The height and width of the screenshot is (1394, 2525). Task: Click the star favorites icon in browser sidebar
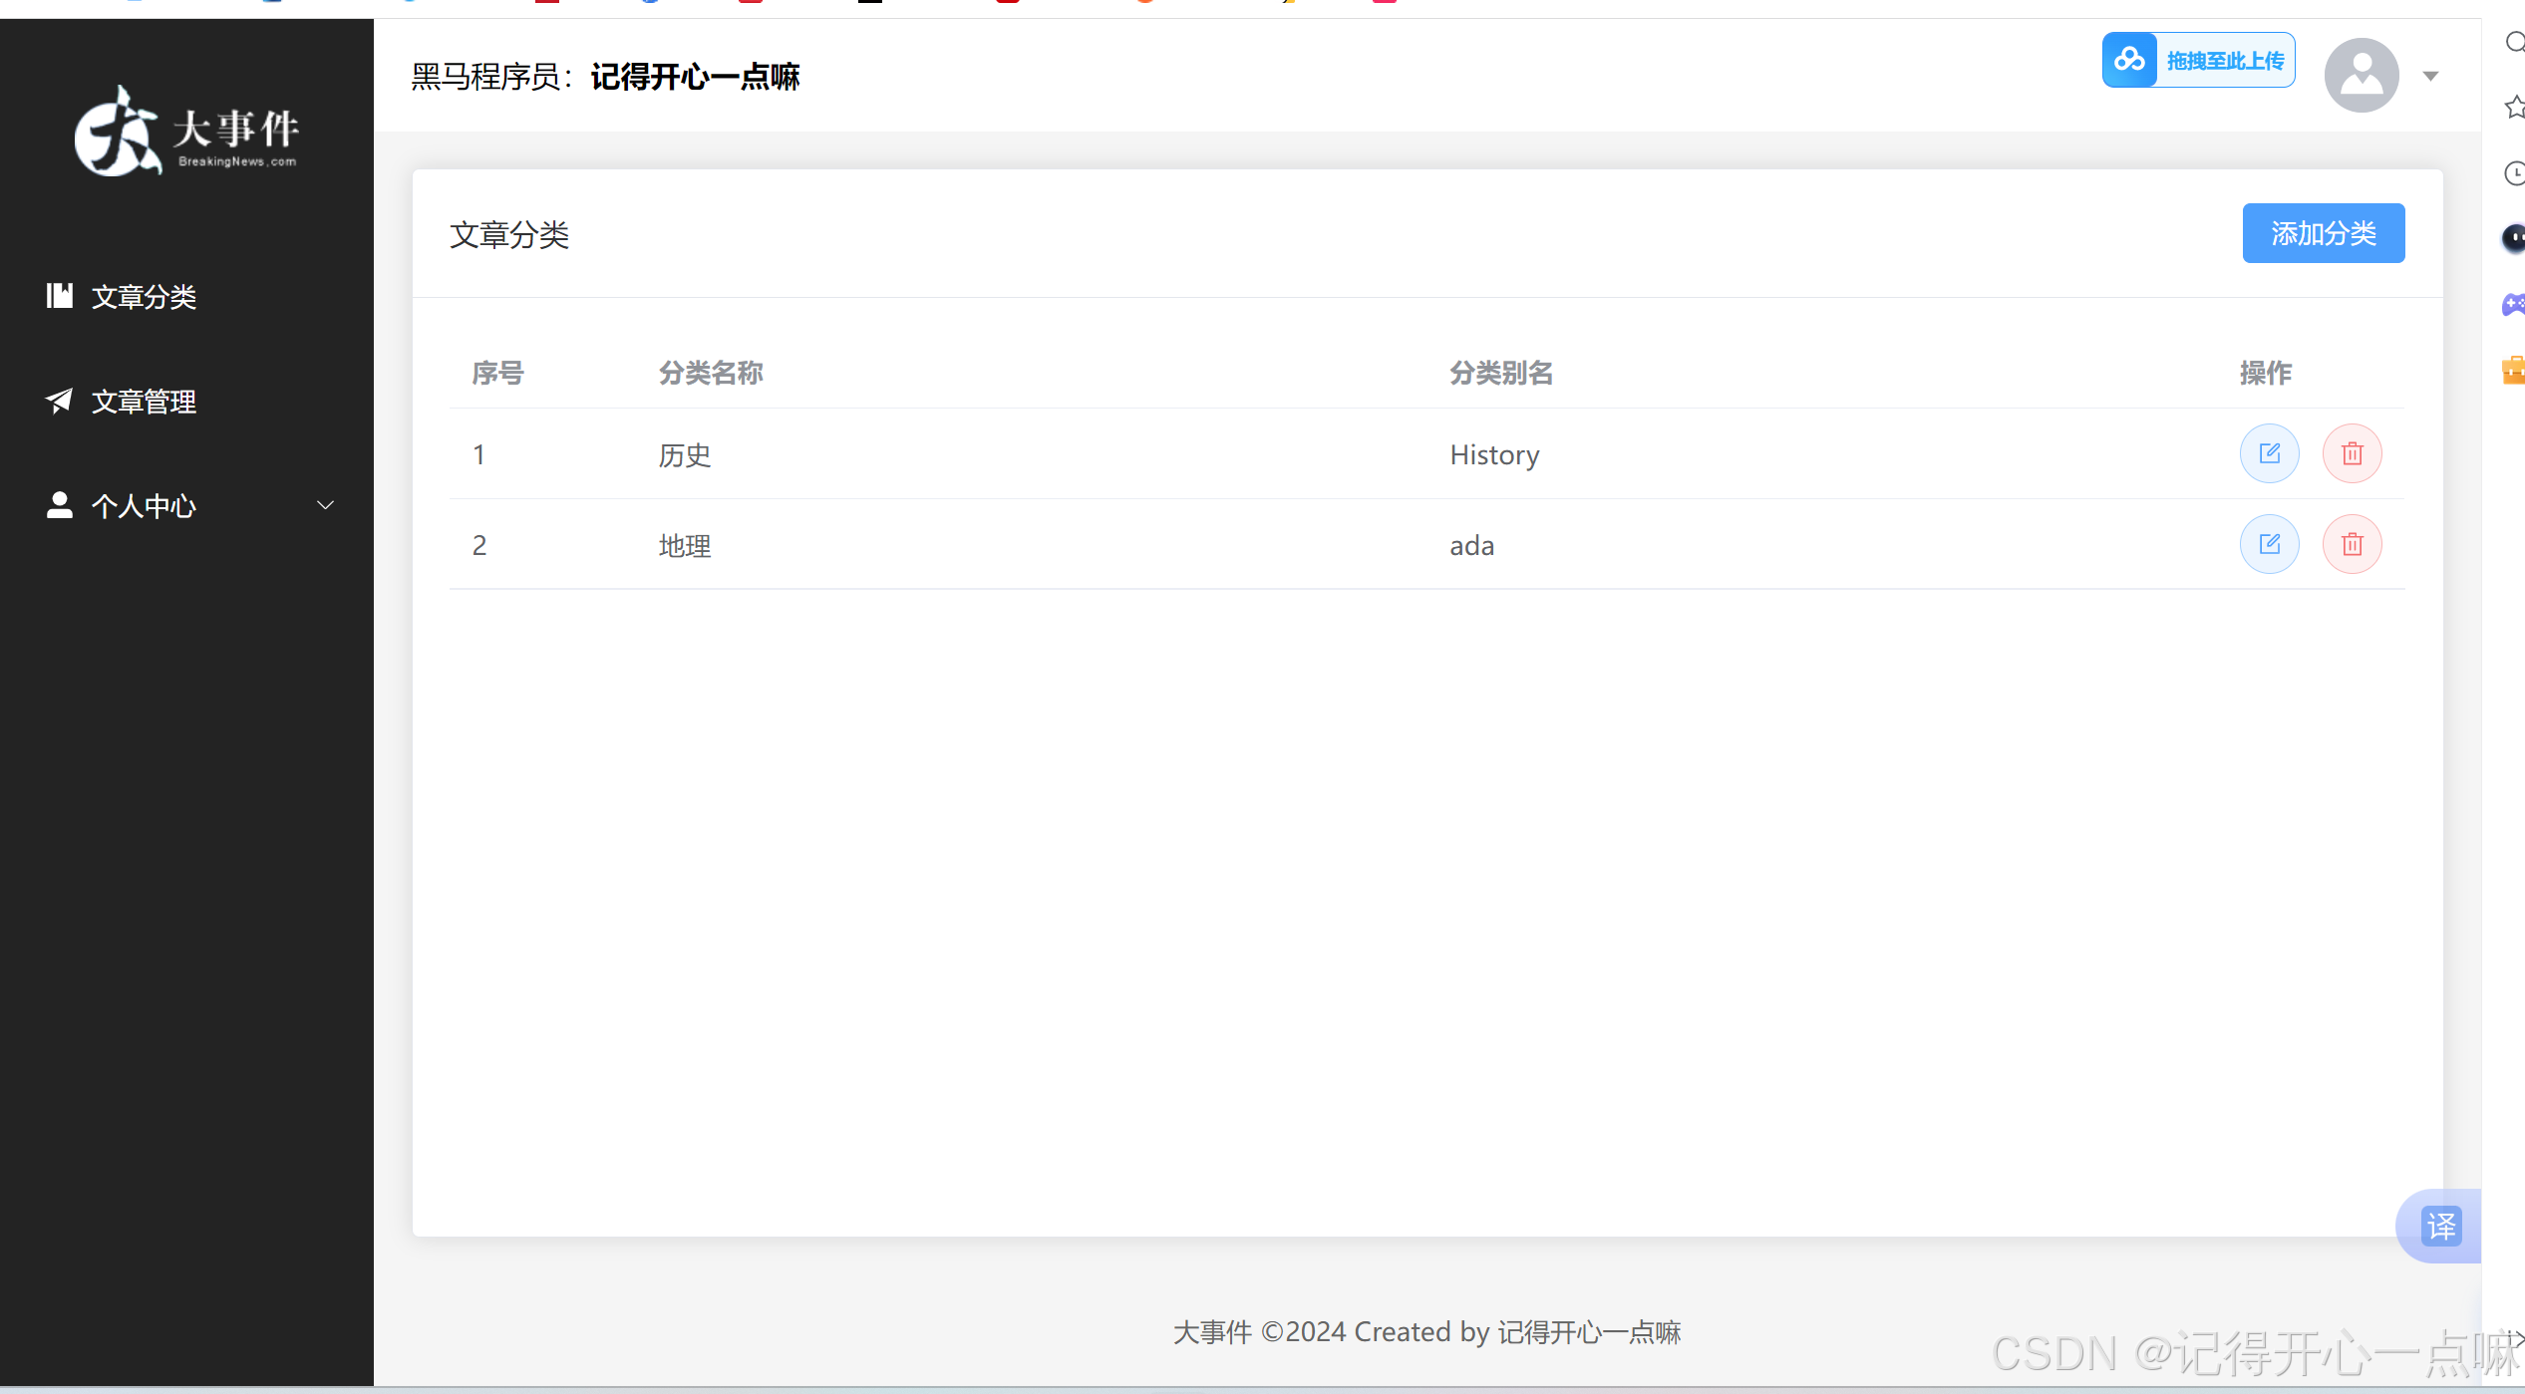point(2515,107)
